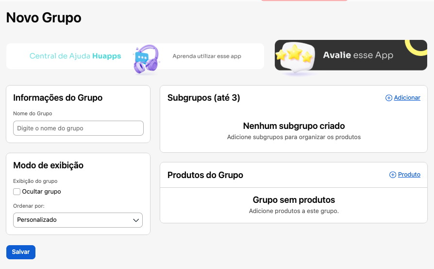
Task: Click the plus icon beside Adicionar
Action: pyautogui.click(x=388, y=98)
